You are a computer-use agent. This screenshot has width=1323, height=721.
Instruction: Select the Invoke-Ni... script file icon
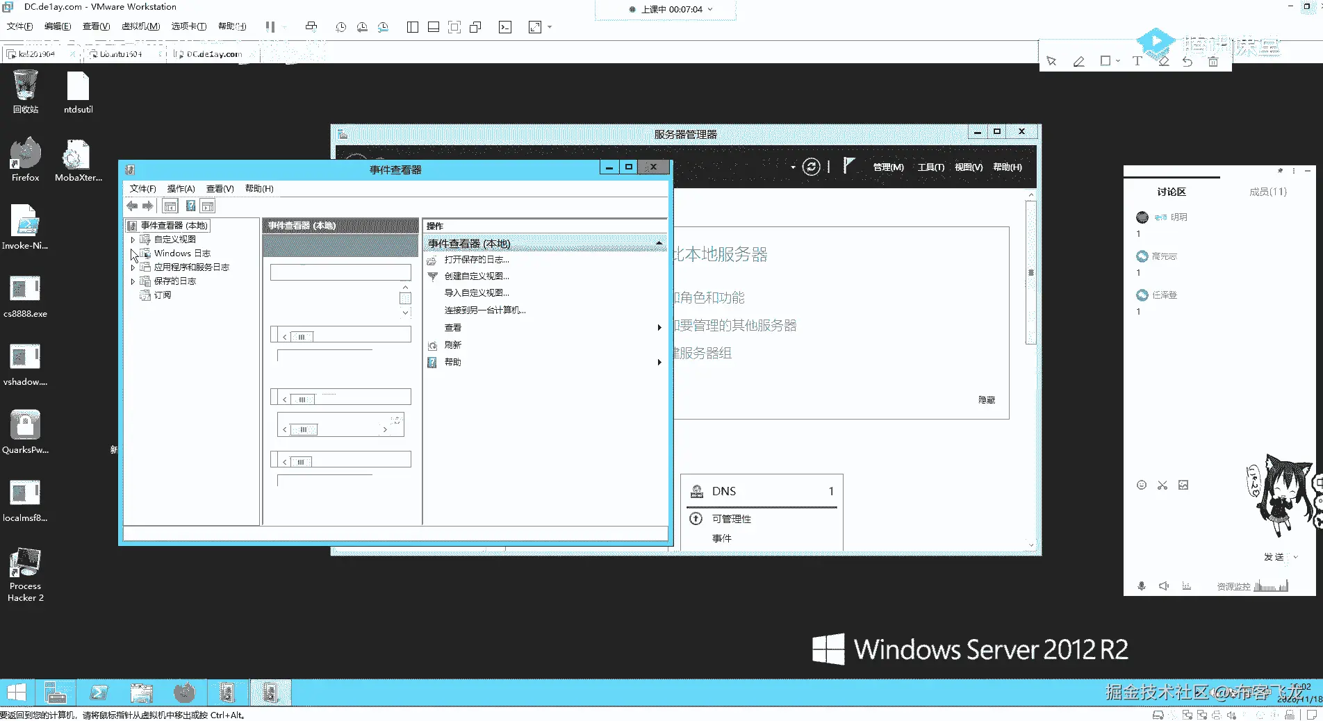[x=26, y=229]
